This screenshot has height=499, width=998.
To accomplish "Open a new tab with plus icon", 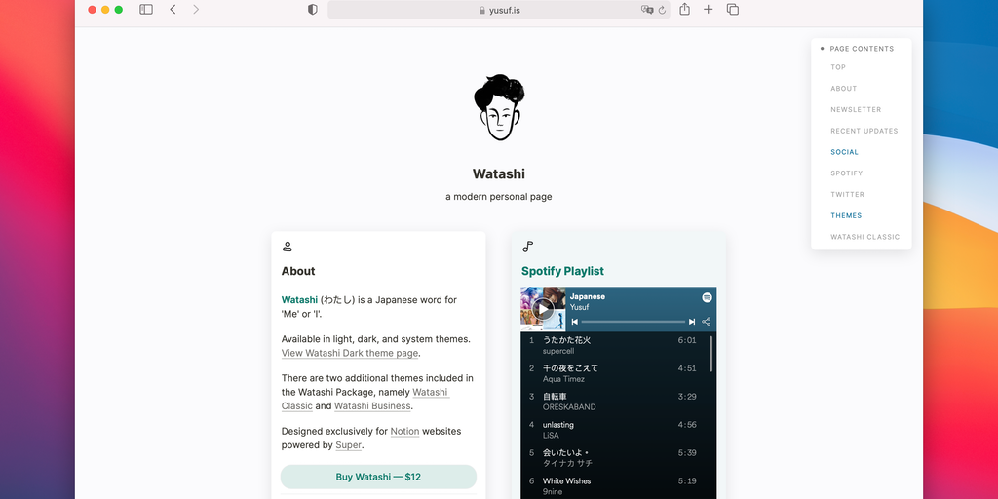I will point(708,10).
